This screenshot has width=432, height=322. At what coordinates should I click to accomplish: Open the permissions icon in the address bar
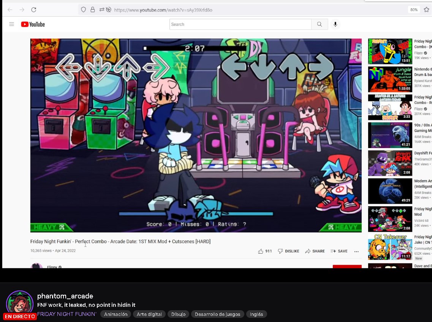click(102, 9)
